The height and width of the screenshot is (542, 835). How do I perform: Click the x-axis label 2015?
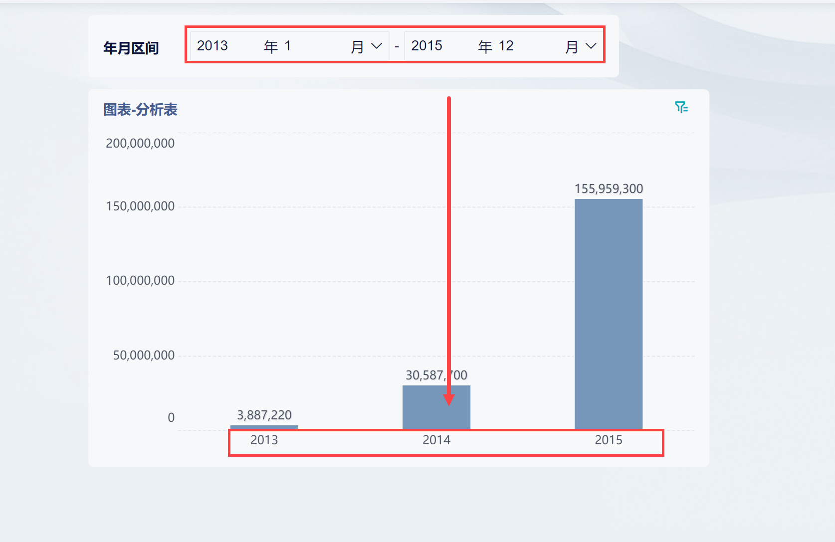click(609, 440)
